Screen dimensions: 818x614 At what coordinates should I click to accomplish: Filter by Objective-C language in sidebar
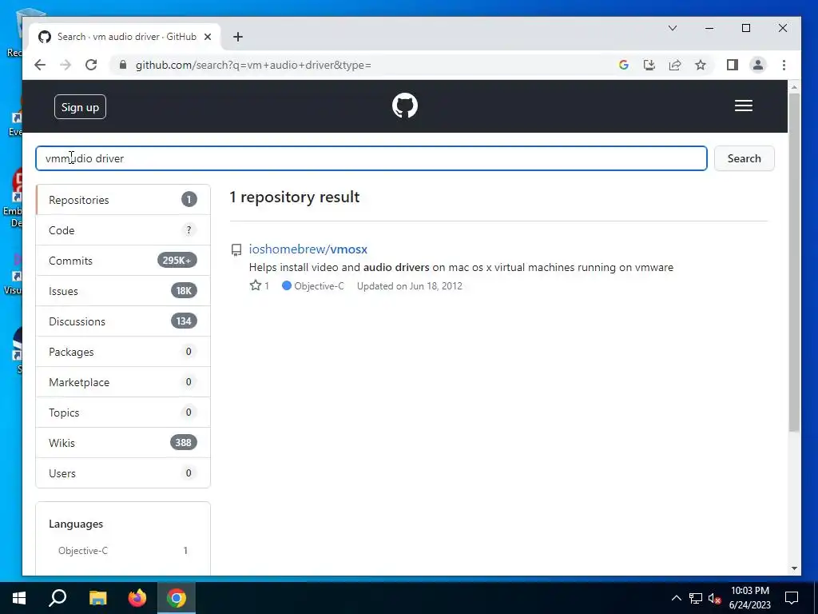123,550
